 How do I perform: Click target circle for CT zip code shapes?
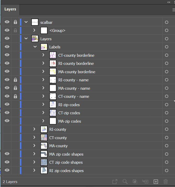(x=167, y=162)
